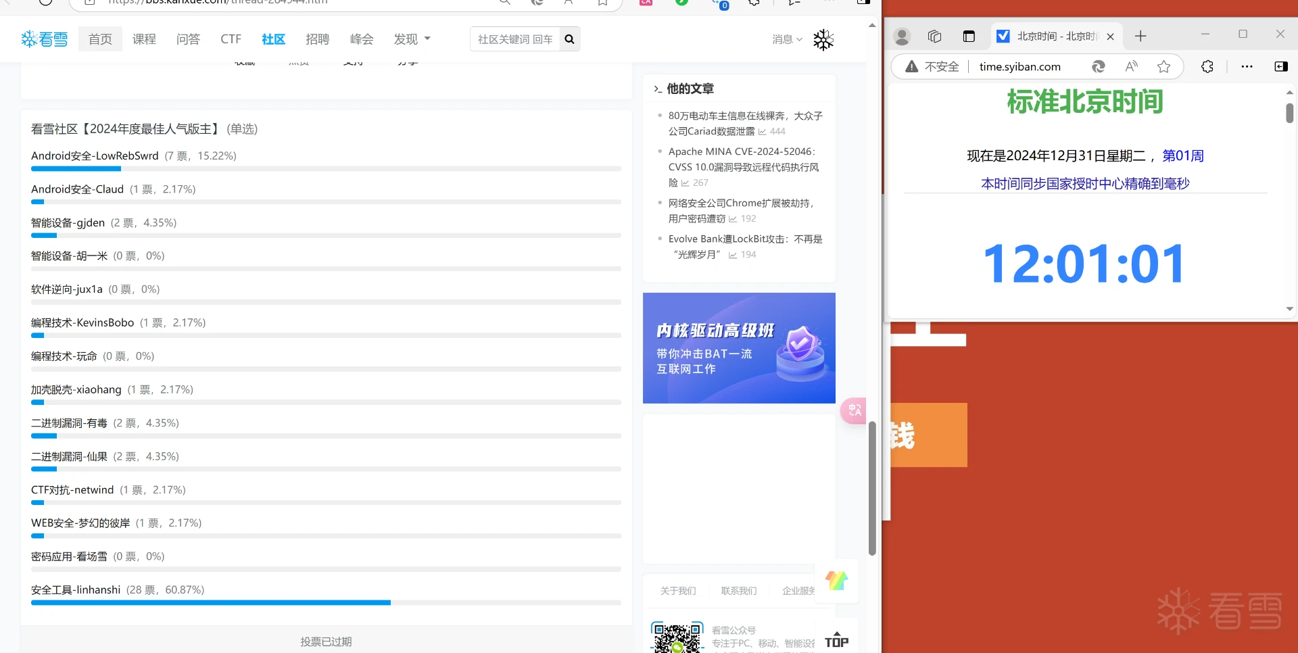Viewport: 1298px width, 653px height.
Task: Click tab actions menu icon in right window
Action: click(x=969, y=37)
